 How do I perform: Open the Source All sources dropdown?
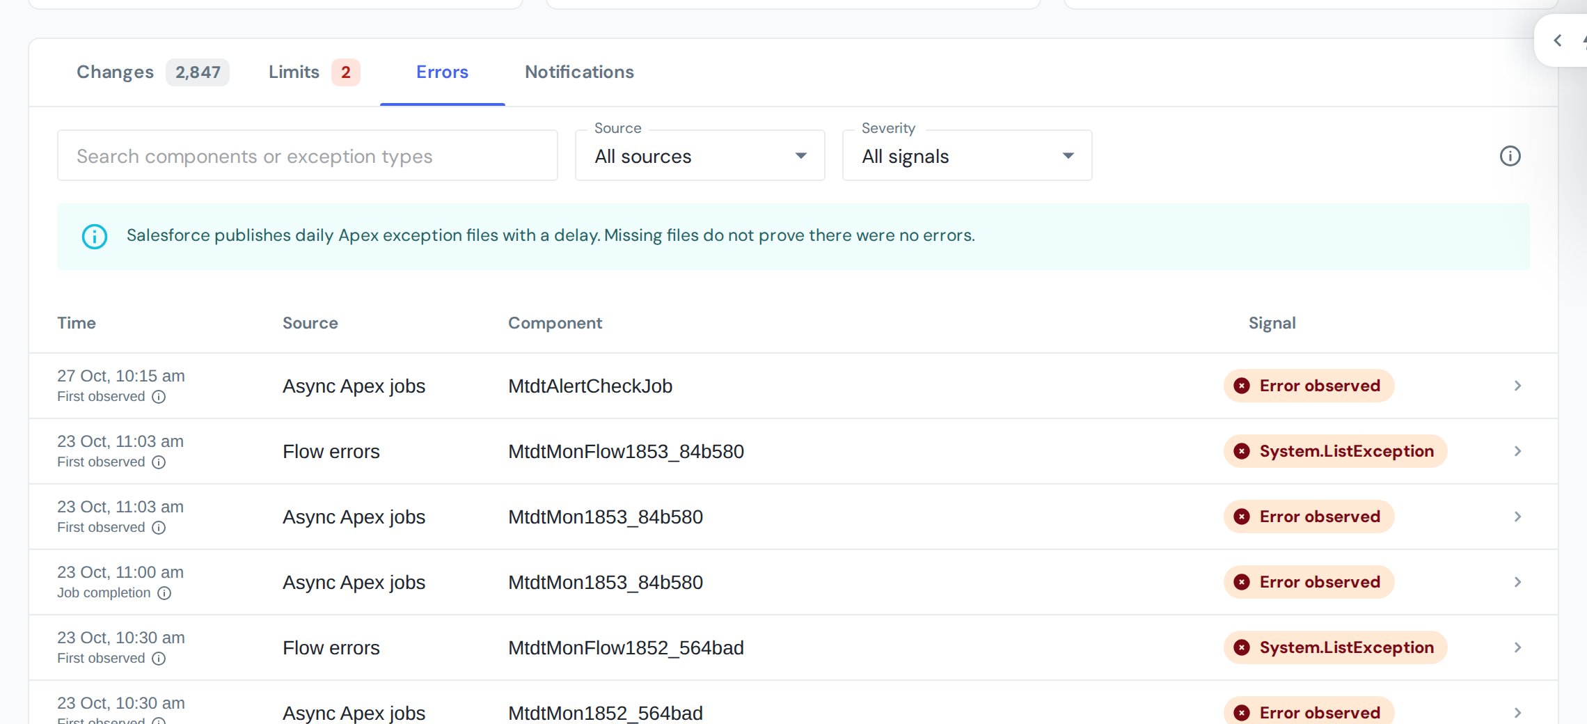pyautogui.click(x=700, y=156)
